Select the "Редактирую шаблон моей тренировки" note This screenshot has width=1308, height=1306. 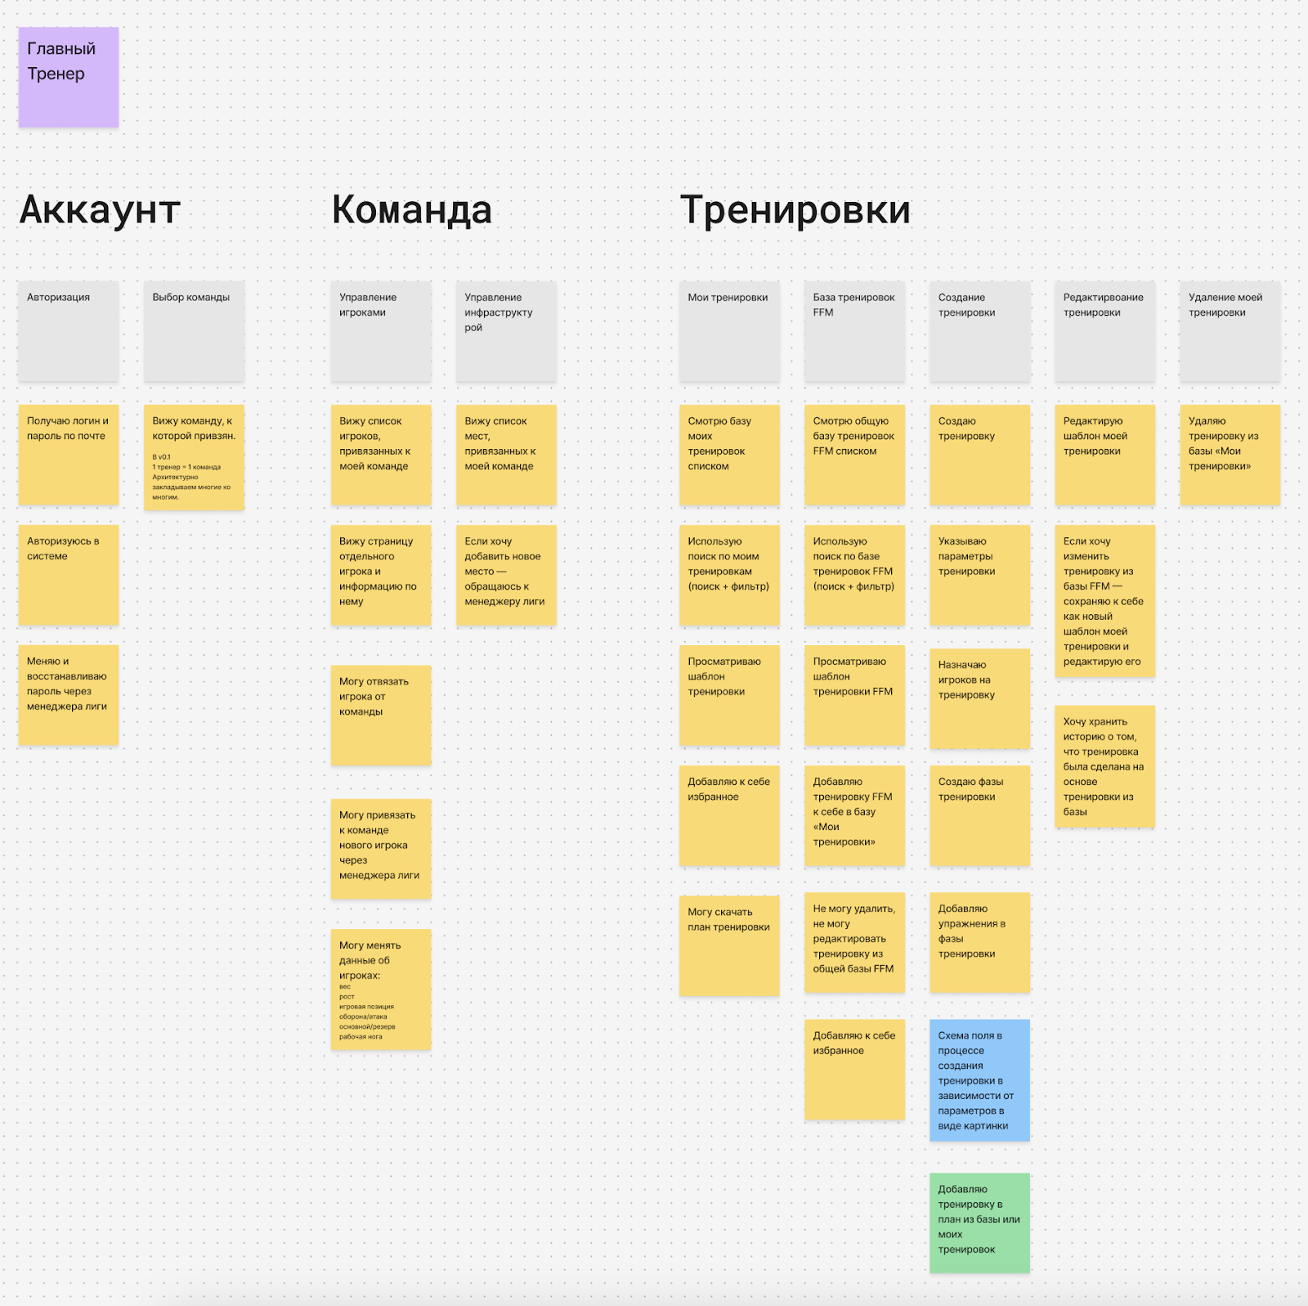pyautogui.click(x=1104, y=454)
